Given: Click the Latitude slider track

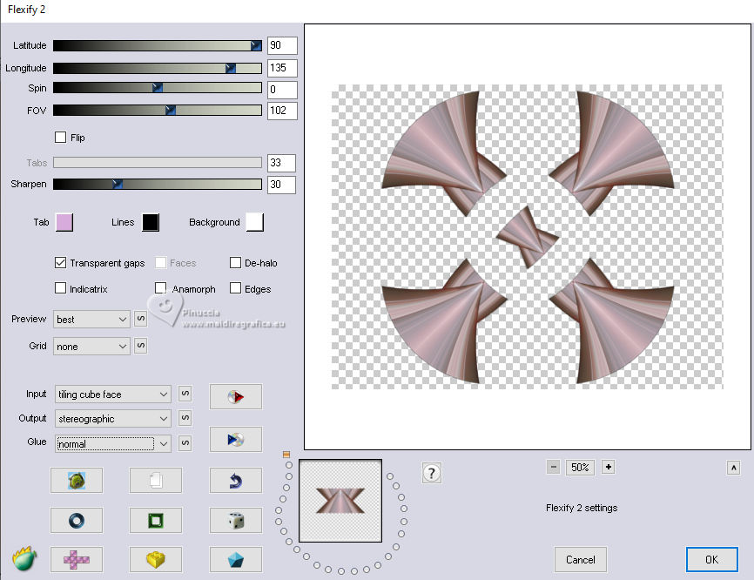Looking at the screenshot, I should (158, 45).
